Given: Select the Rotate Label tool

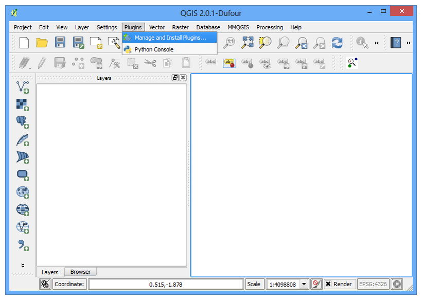Looking at the screenshot, I should tap(301, 63).
